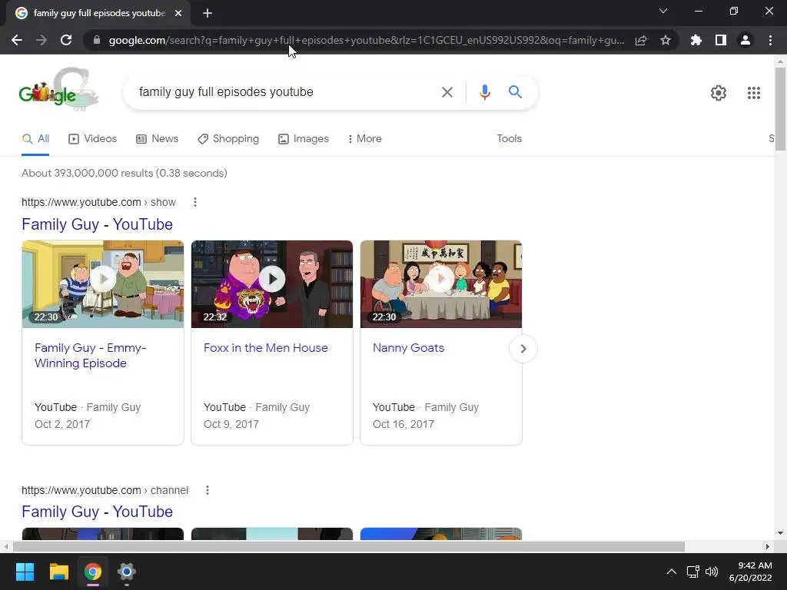View site security lock info
This screenshot has width=787, height=590.
pos(97,40)
